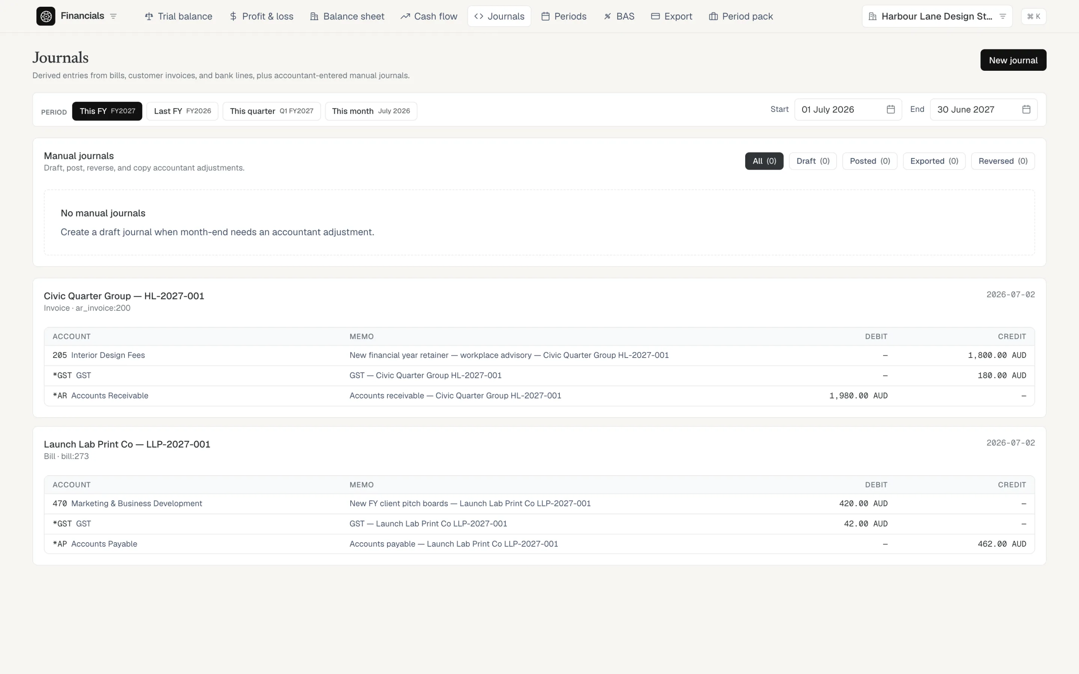Screen dimensions: 1079x674
Task: Click the End date field 30 June 2027
Action: (x=983, y=110)
